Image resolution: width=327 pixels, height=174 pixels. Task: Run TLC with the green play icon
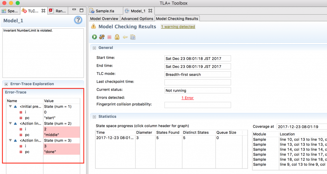pyautogui.click(x=95, y=37)
